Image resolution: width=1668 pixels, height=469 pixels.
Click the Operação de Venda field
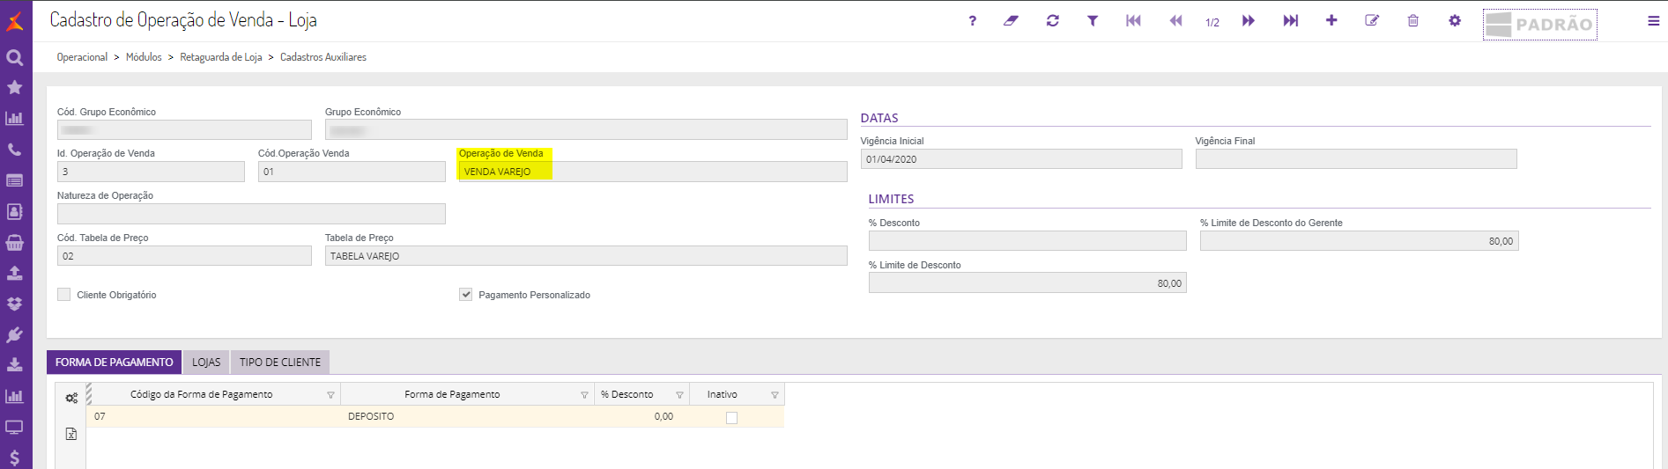click(652, 172)
